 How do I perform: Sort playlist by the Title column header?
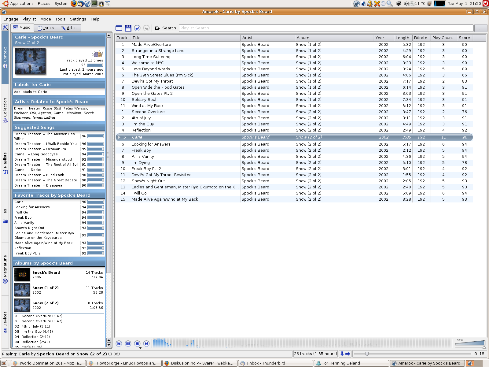point(186,38)
